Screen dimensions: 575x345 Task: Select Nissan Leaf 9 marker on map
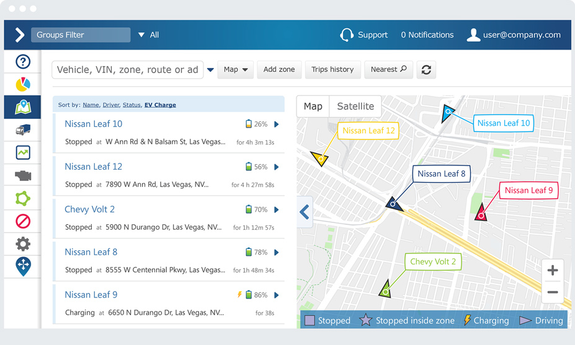click(481, 214)
